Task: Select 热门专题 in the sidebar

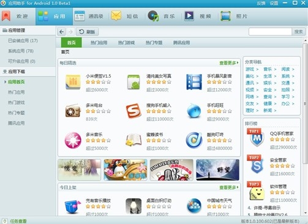Action: coord(17,113)
